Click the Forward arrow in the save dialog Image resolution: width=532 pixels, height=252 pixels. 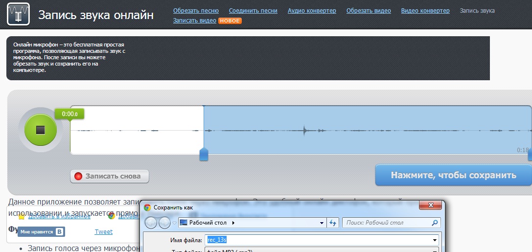pos(164,223)
